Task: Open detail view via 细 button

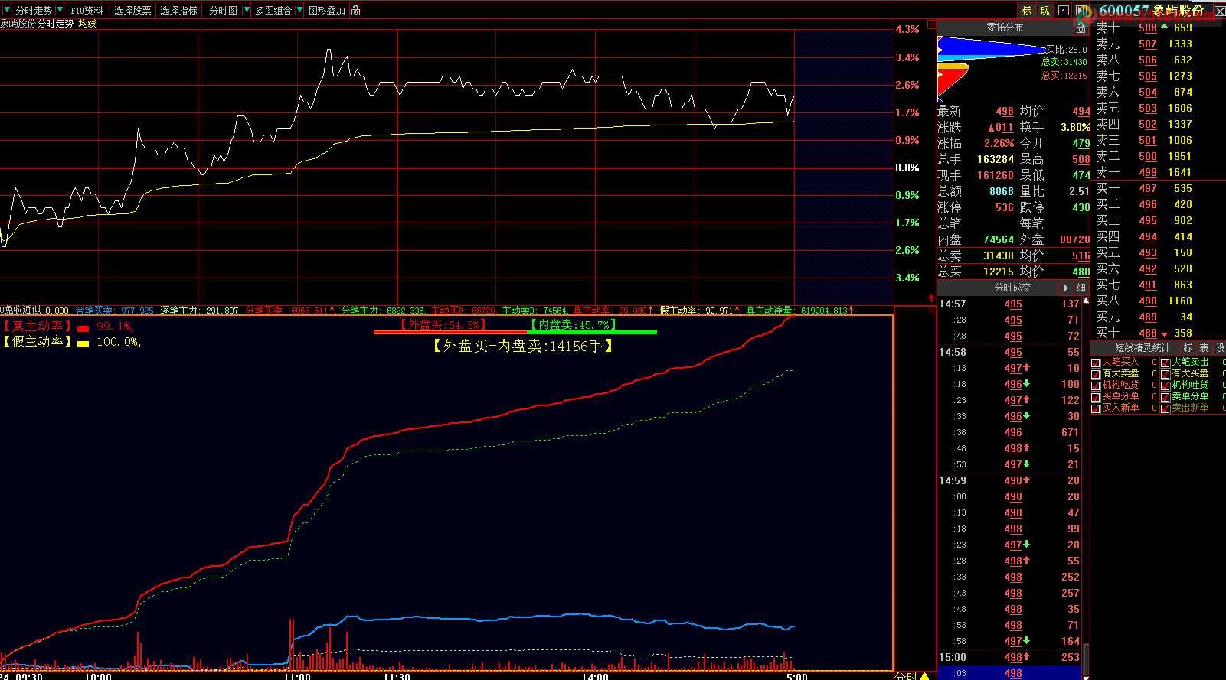Action: pyautogui.click(x=1081, y=288)
